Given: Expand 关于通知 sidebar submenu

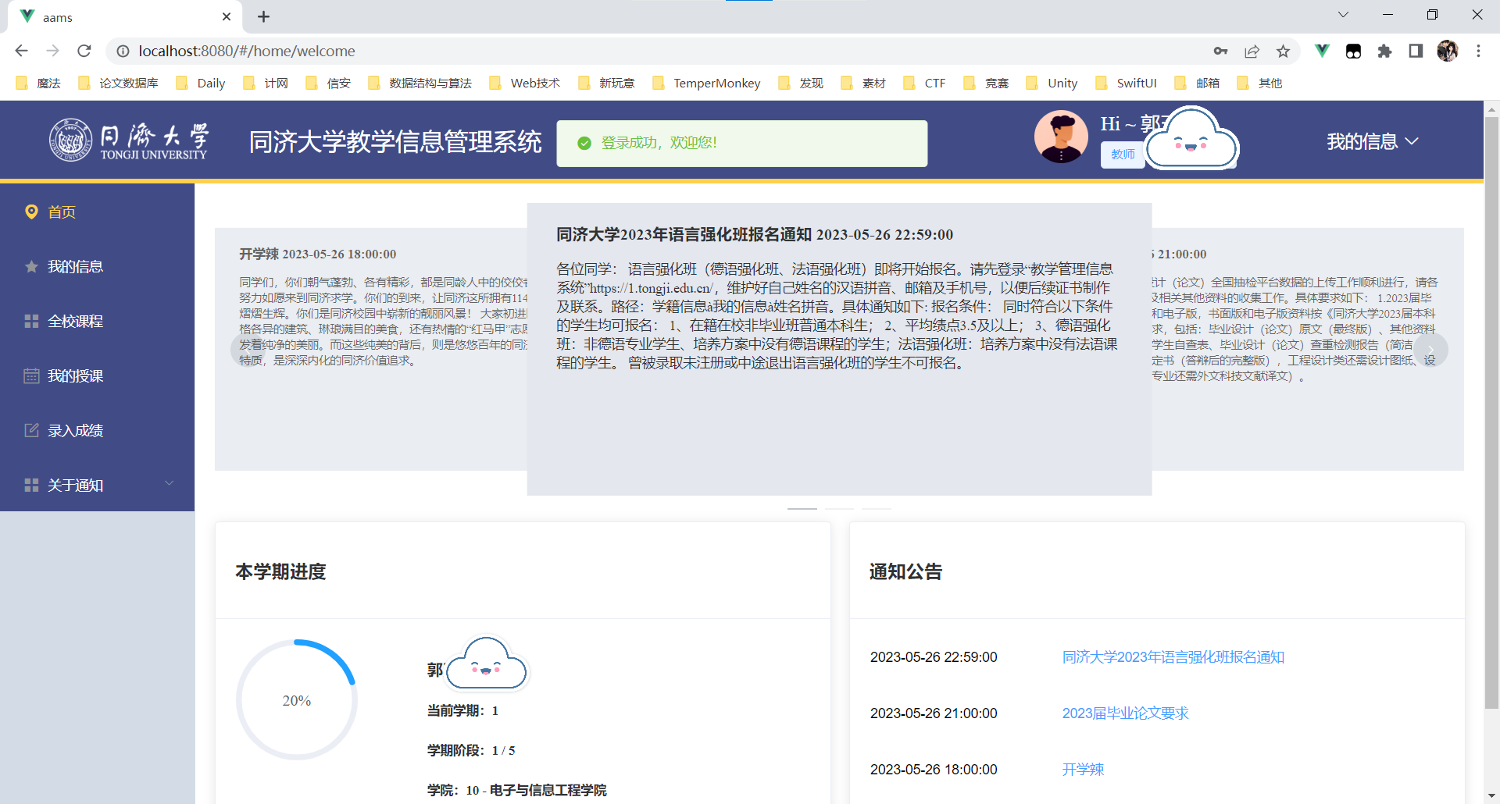Looking at the screenshot, I should [x=97, y=485].
